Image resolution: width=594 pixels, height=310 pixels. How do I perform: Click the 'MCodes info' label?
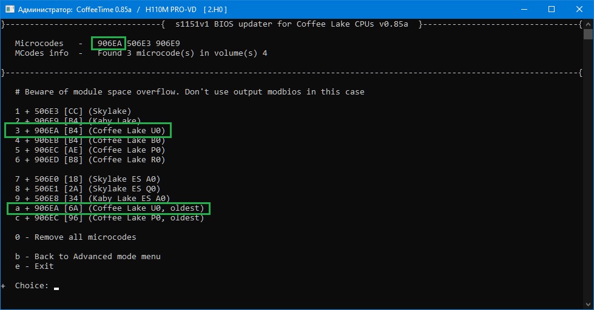[42, 53]
